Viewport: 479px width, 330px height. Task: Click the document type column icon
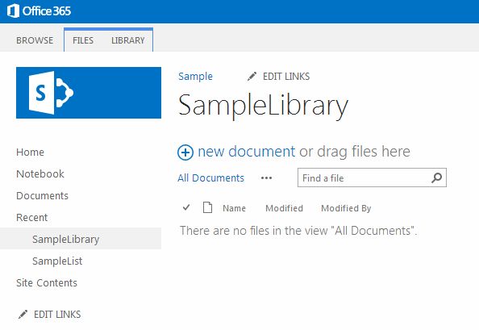(208, 207)
